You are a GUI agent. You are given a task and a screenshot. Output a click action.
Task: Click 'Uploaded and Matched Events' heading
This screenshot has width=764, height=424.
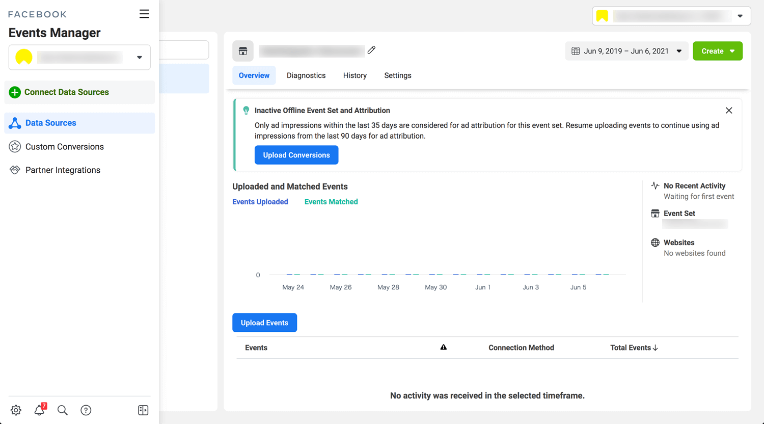pyautogui.click(x=290, y=187)
